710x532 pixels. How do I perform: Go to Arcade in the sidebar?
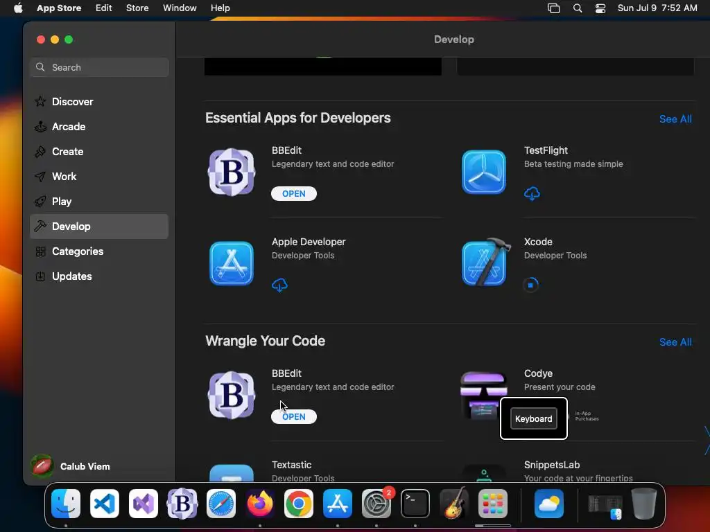pyautogui.click(x=98, y=127)
